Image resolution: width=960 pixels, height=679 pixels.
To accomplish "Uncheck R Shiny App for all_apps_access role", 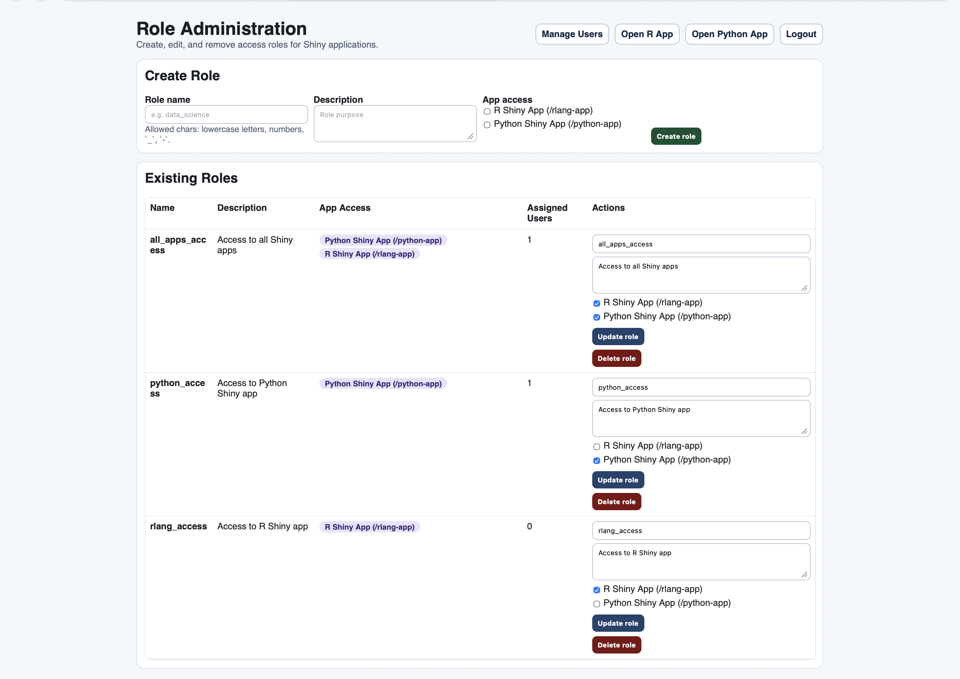I will click(596, 303).
